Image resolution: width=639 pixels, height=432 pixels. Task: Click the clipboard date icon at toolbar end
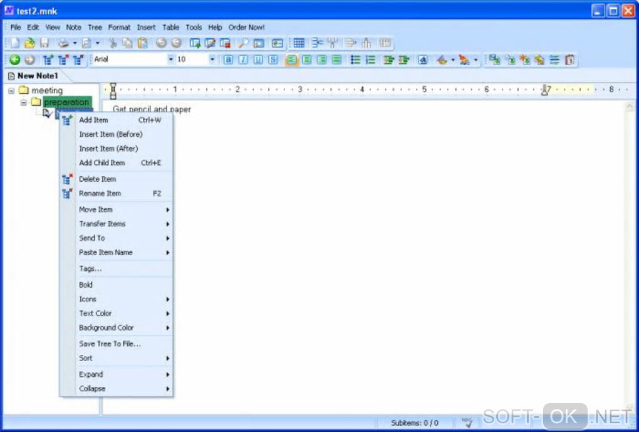[x=569, y=60]
